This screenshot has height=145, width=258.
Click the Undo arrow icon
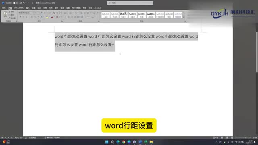(x=24, y=3)
